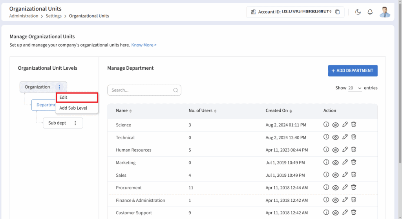Screen dimensions: 402x219
Task: Open user profile avatar menu
Action: tap(385, 12)
